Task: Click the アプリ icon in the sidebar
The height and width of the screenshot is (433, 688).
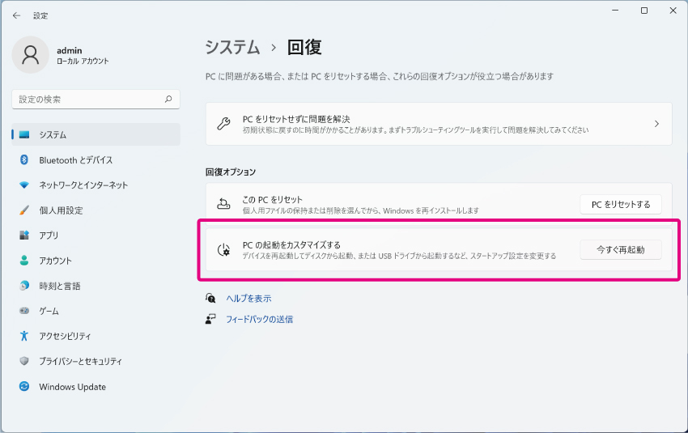Action: tap(24, 236)
